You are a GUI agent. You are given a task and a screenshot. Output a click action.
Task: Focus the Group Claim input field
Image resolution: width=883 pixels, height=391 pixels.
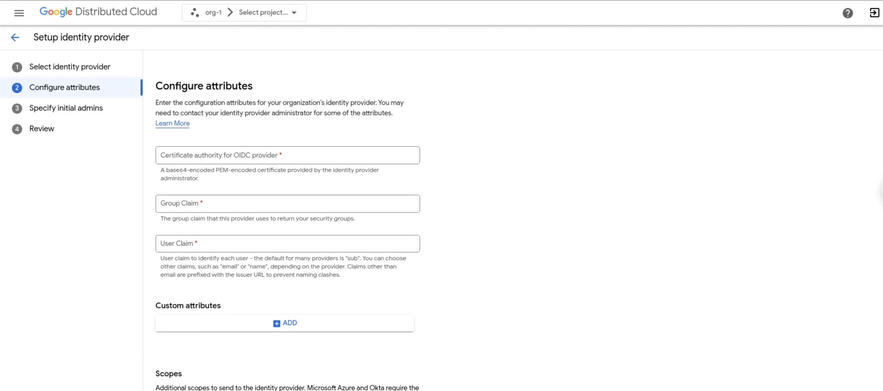[287, 203]
